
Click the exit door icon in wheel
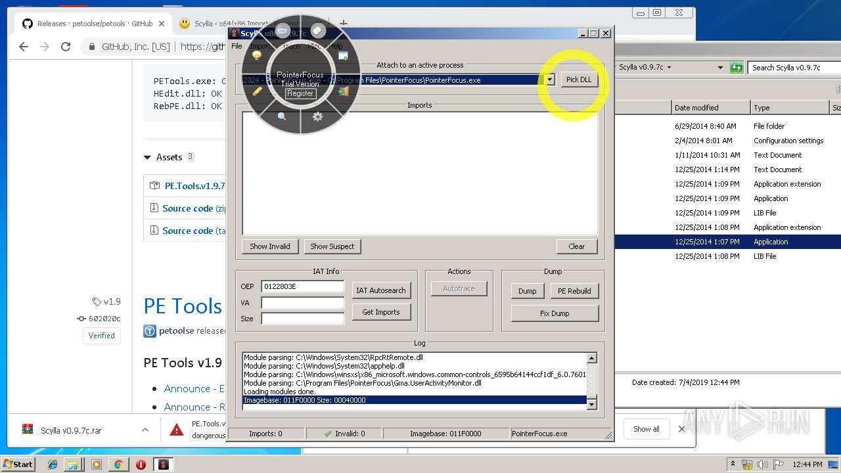(343, 91)
